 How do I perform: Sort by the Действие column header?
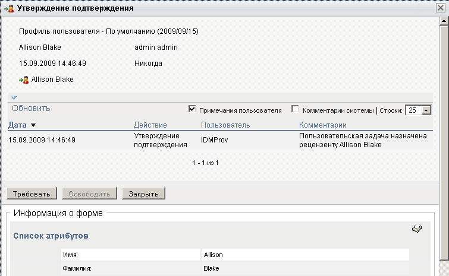[x=150, y=125]
